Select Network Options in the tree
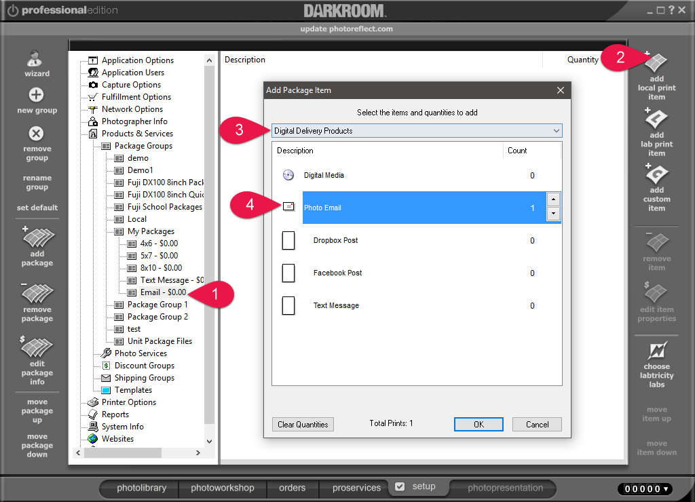Image resolution: width=695 pixels, height=502 pixels. coord(132,109)
